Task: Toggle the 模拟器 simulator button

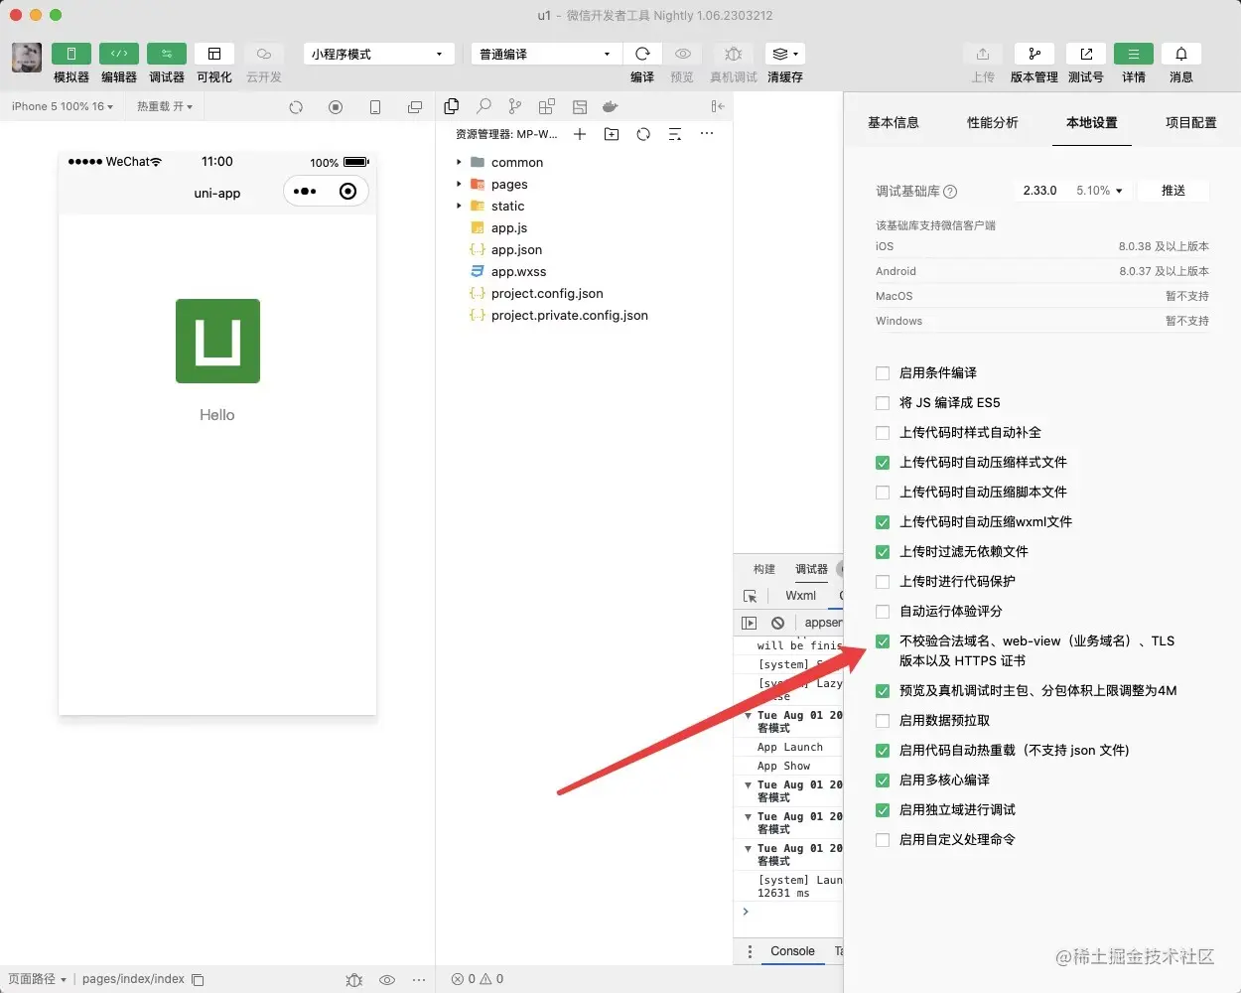Action: pos(70,54)
